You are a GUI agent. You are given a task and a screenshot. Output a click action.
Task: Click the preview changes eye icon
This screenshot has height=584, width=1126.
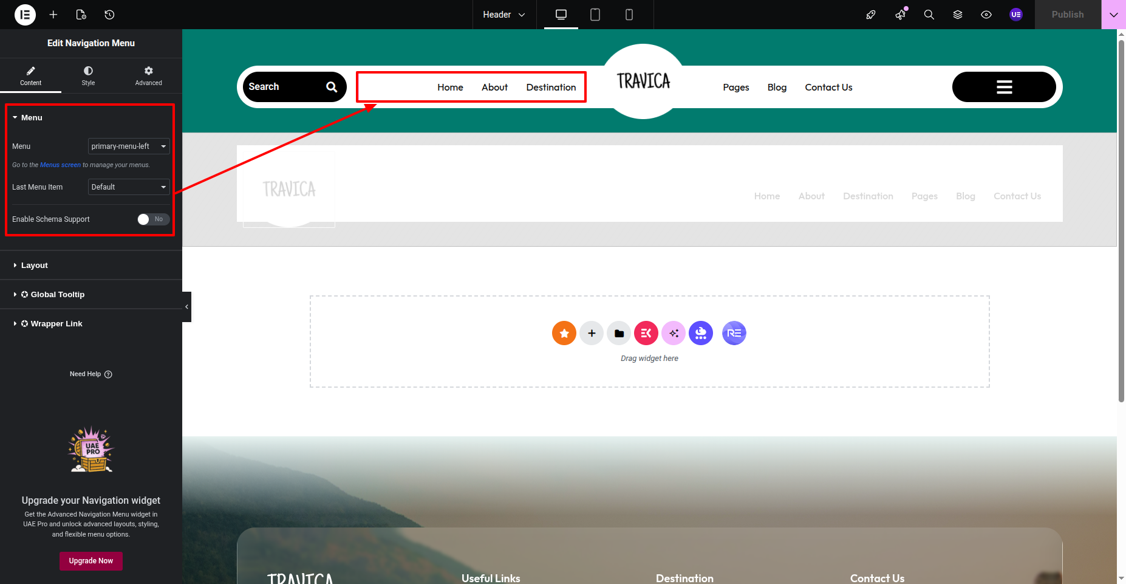(986, 15)
